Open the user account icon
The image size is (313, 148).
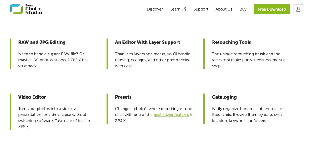click(x=298, y=9)
